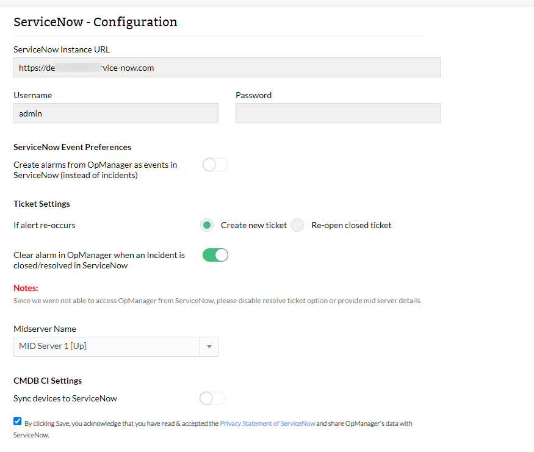Select the Create new ticket radio button
Viewport: 534px width, 452px height.
click(207, 225)
